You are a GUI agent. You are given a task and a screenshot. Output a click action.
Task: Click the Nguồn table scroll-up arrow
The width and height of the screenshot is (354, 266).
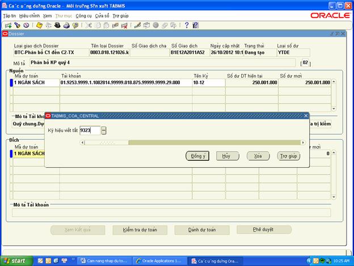pos(334,82)
